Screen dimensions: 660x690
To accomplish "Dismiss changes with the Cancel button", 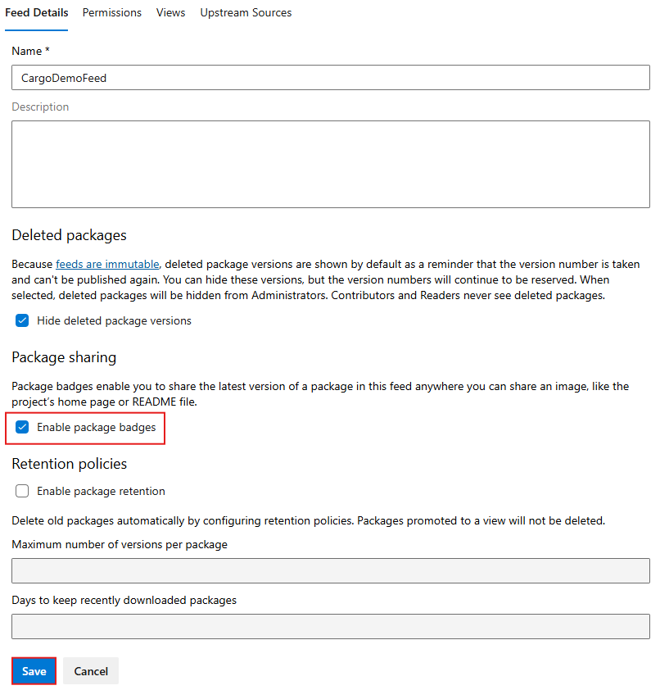I will pyautogui.click(x=90, y=670).
